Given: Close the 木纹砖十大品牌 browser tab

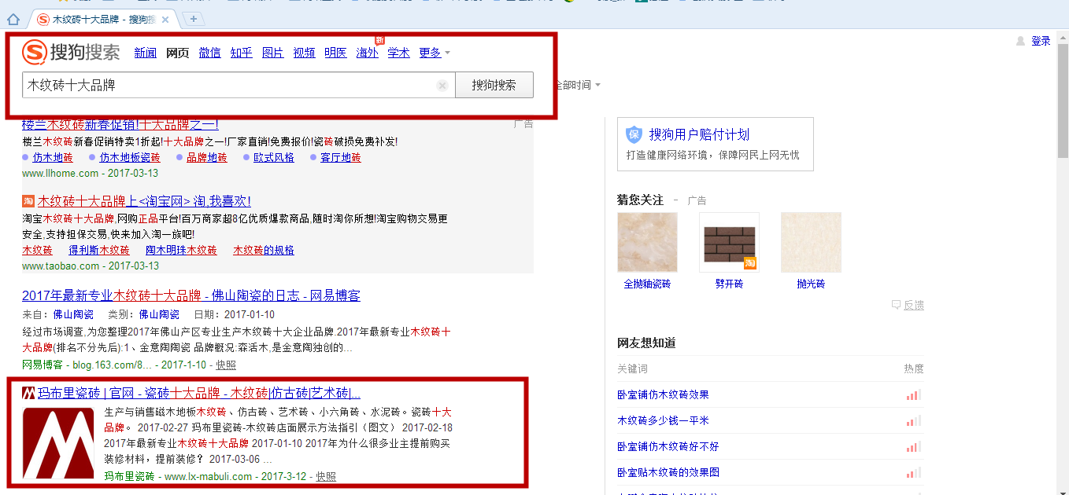Looking at the screenshot, I should [x=165, y=19].
